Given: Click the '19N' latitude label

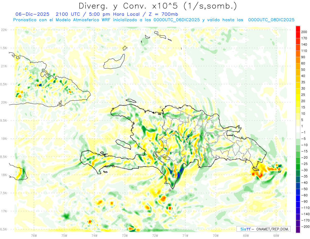Looking at the screenshot, I should tap(4, 139).
